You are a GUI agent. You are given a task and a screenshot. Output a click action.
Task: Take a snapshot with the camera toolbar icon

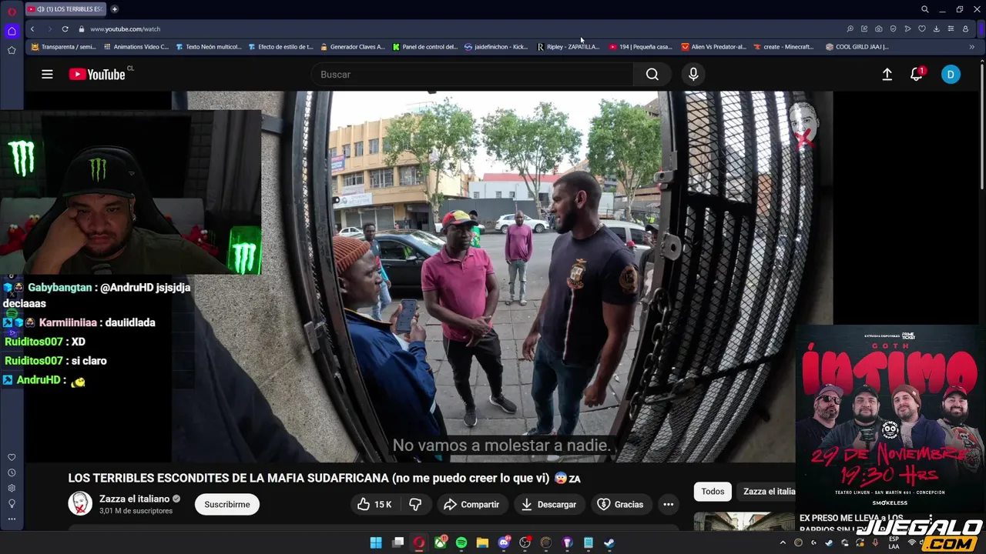coord(879,28)
